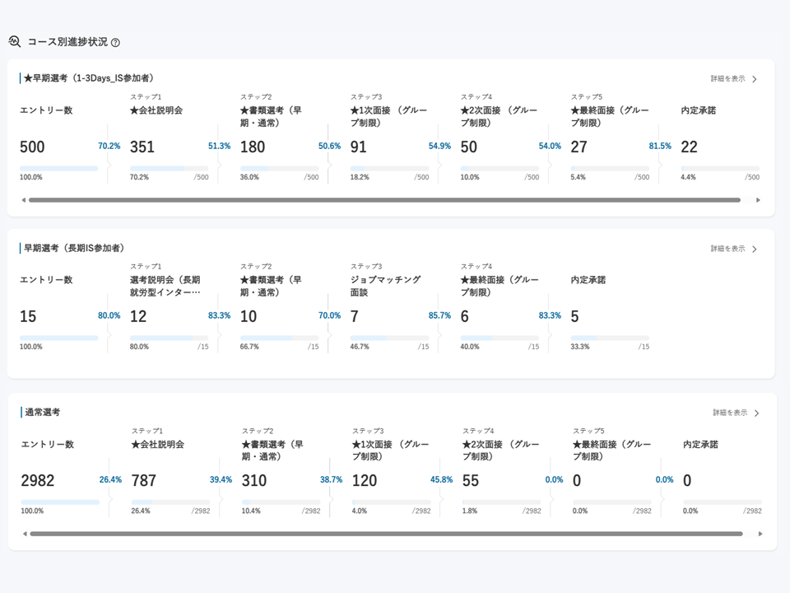790x593 pixels.
Task: Click the horizontal scrollbar in the 早期選考 panel
Action: tap(387, 198)
